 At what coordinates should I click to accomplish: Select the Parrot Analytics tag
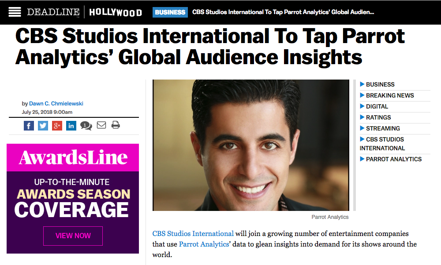click(394, 159)
